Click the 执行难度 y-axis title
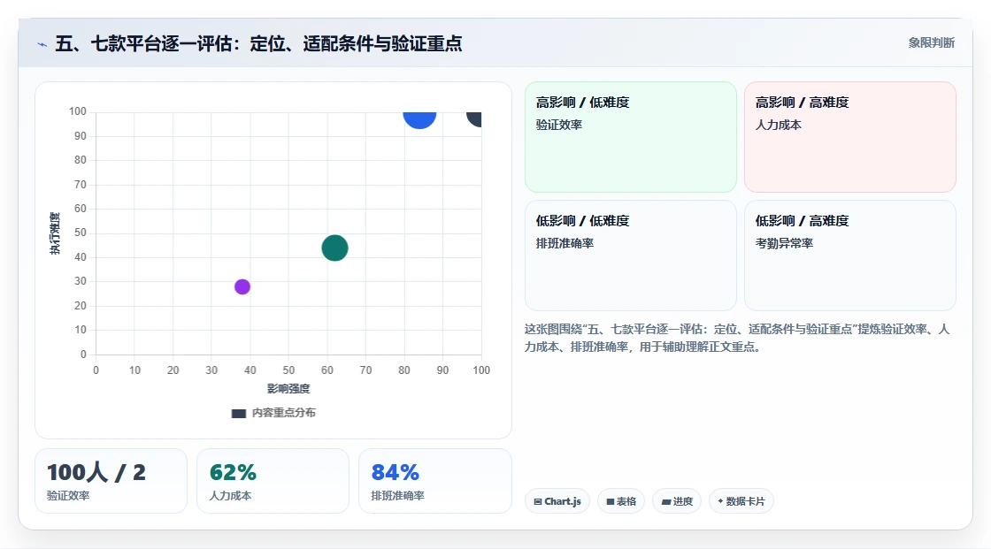This screenshot has height=549, width=991. coord(55,233)
